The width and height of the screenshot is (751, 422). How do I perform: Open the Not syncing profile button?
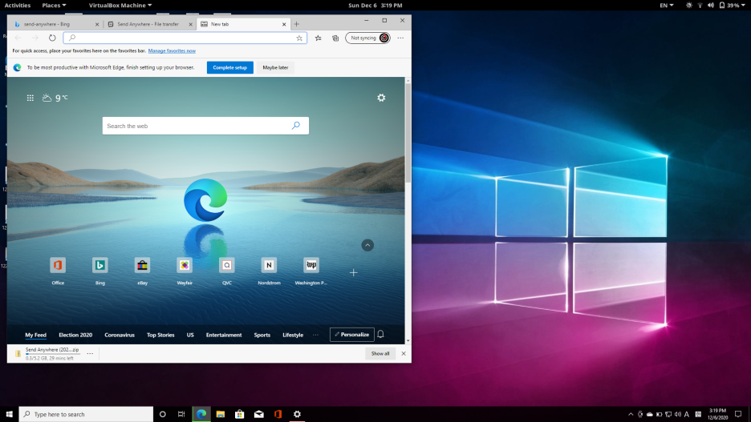pyautogui.click(x=367, y=38)
